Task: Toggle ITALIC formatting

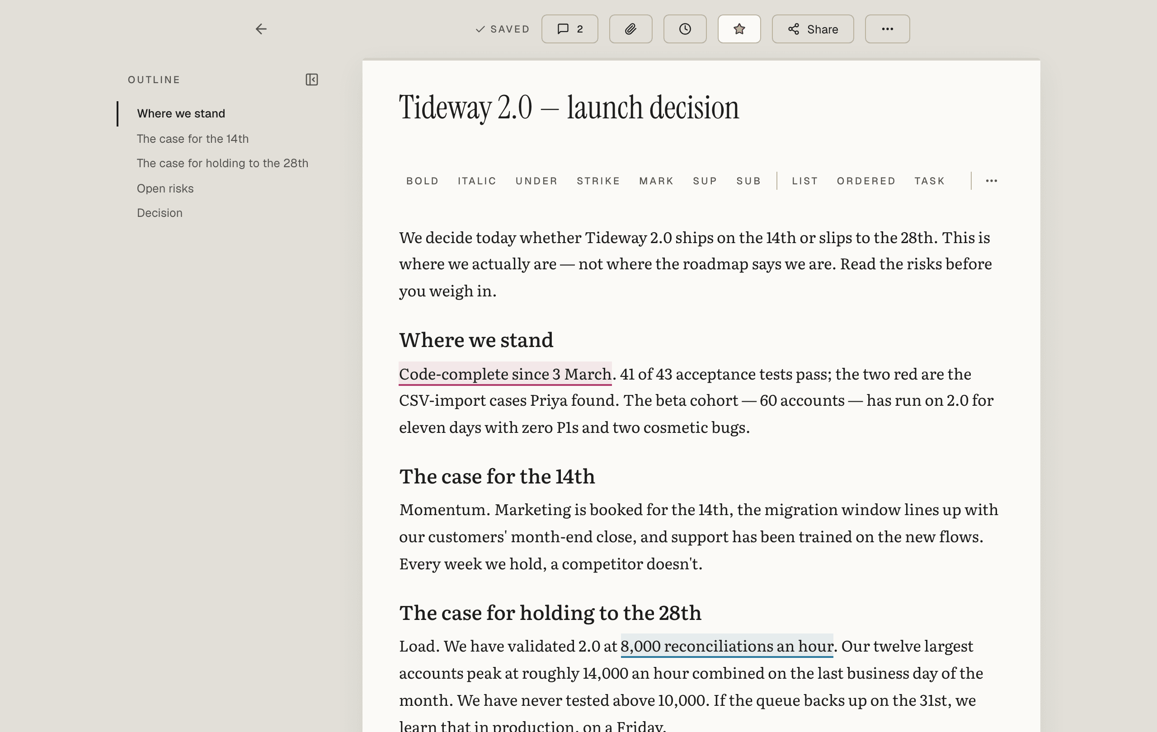Action: coord(477,181)
